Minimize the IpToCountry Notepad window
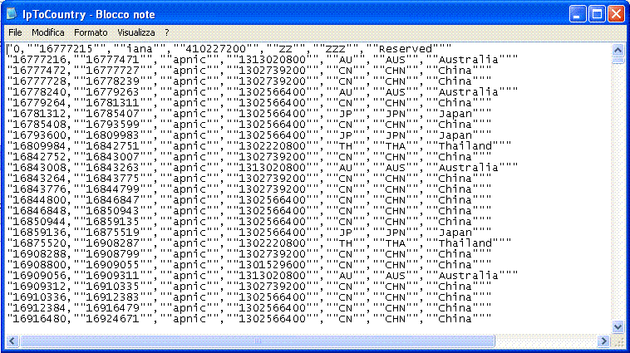The height and width of the screenshot is (353, 630). [578, 14]
